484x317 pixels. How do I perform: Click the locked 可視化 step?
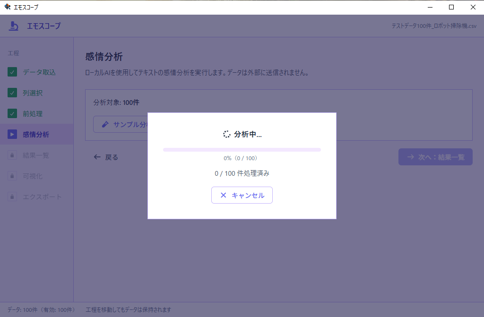point(37,176)
